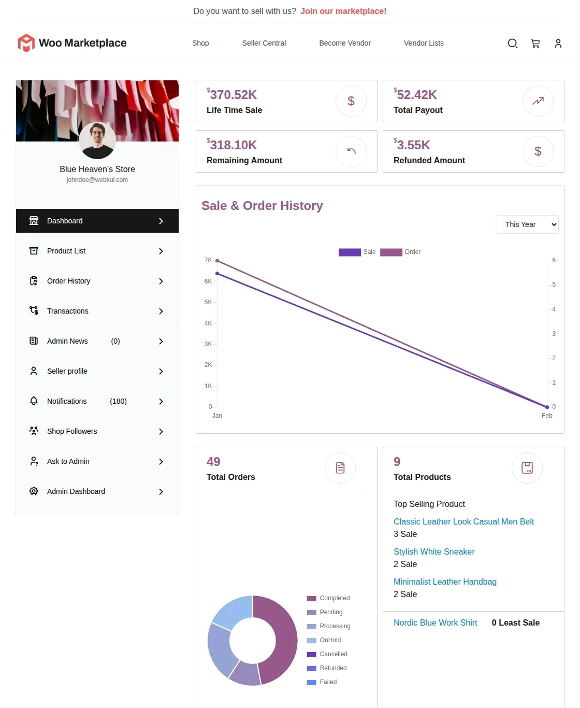Screen dimensions: 580x708
Task: Click the growth arrow icon beside Total Payout
Action: [x=538, y=101]
